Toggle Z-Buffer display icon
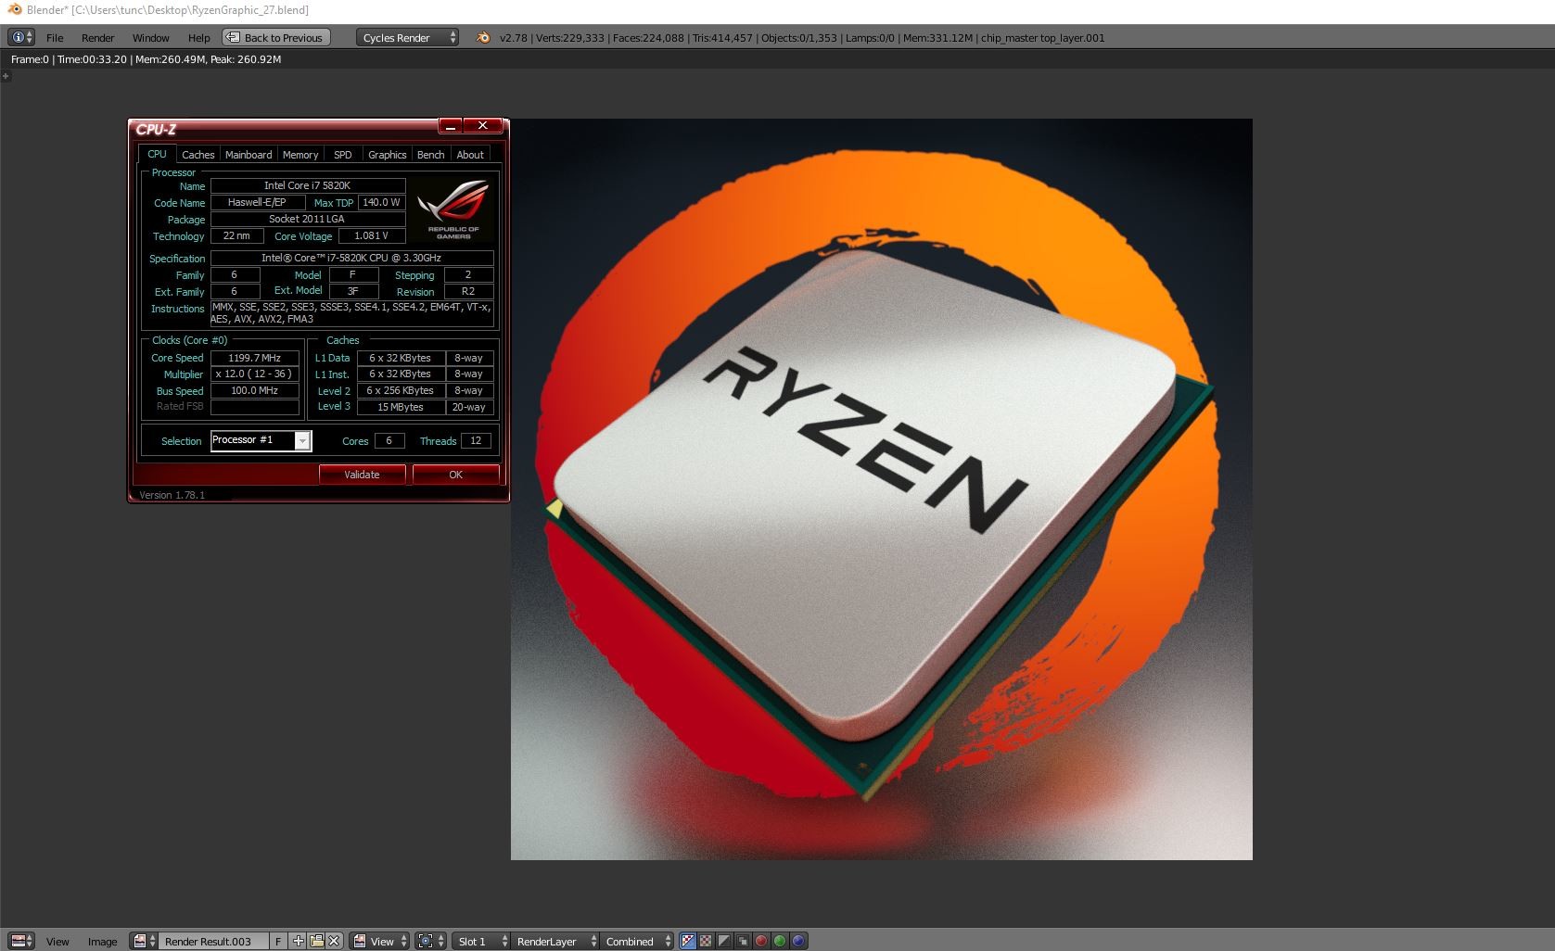 click(x=743, y=941)
